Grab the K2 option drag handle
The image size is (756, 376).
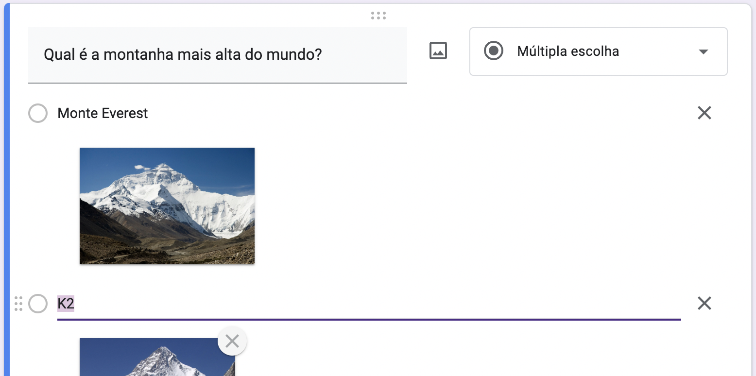(18, 304)
